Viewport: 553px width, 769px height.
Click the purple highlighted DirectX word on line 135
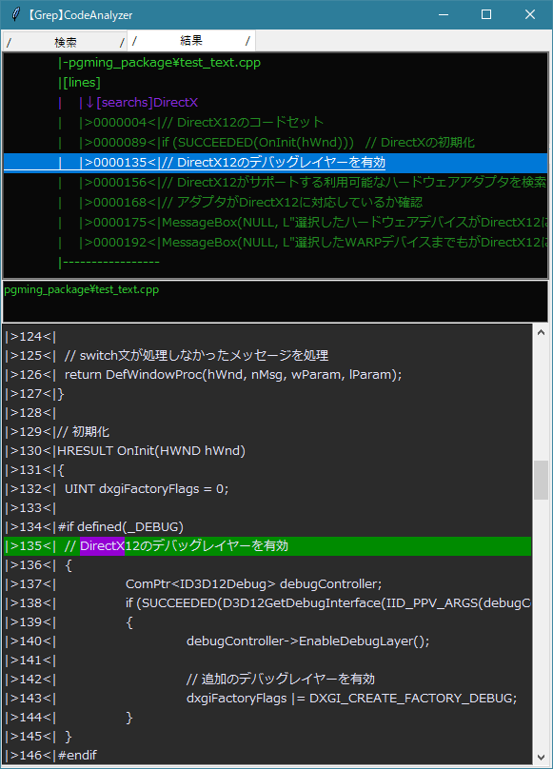pyautogui.click(x=102, y=546)
